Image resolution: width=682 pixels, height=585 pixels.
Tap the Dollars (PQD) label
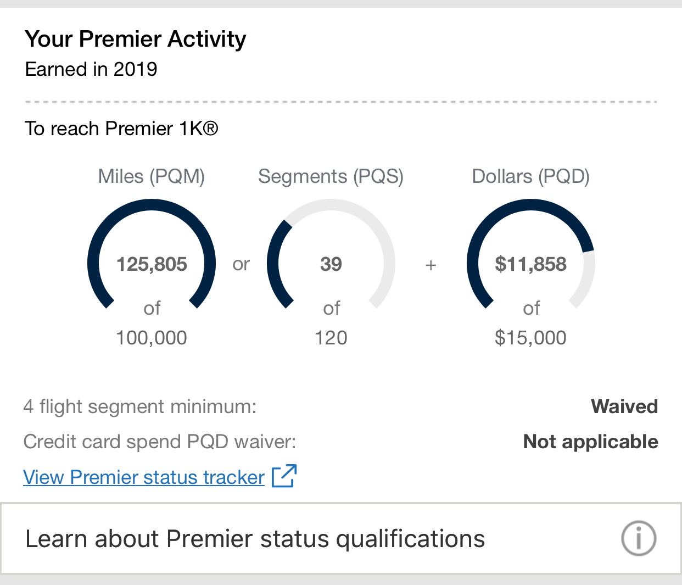tap(530, 176)
